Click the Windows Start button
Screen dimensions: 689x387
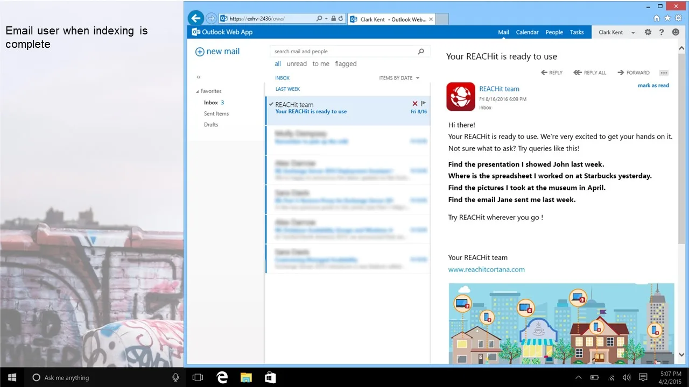point(12,377)
